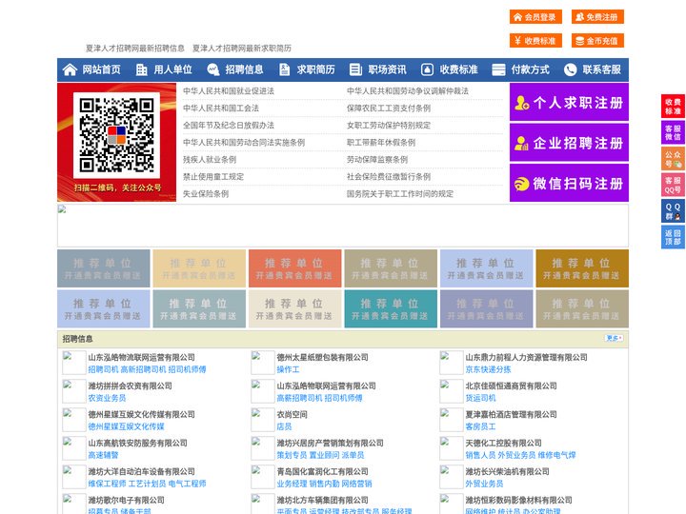
Task: Open 中华人民共和国工会法 link
Action: (221, 108)
